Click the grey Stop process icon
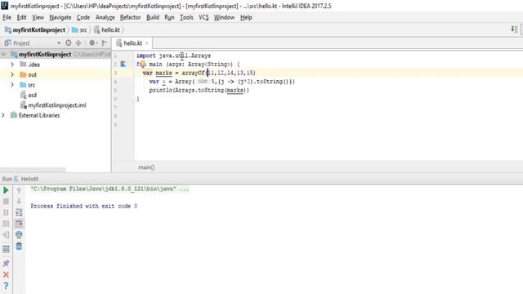This screenshot has width=523, height=294. coord(6,202)
